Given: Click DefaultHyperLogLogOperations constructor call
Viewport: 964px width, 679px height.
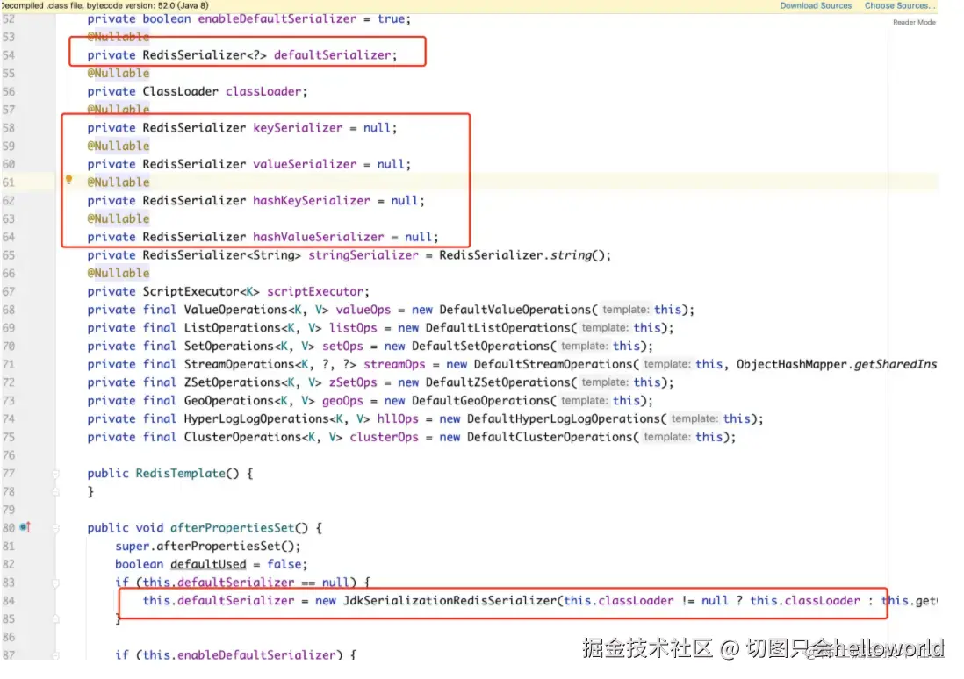Looking at the screenshot, I should click(563, 418).
